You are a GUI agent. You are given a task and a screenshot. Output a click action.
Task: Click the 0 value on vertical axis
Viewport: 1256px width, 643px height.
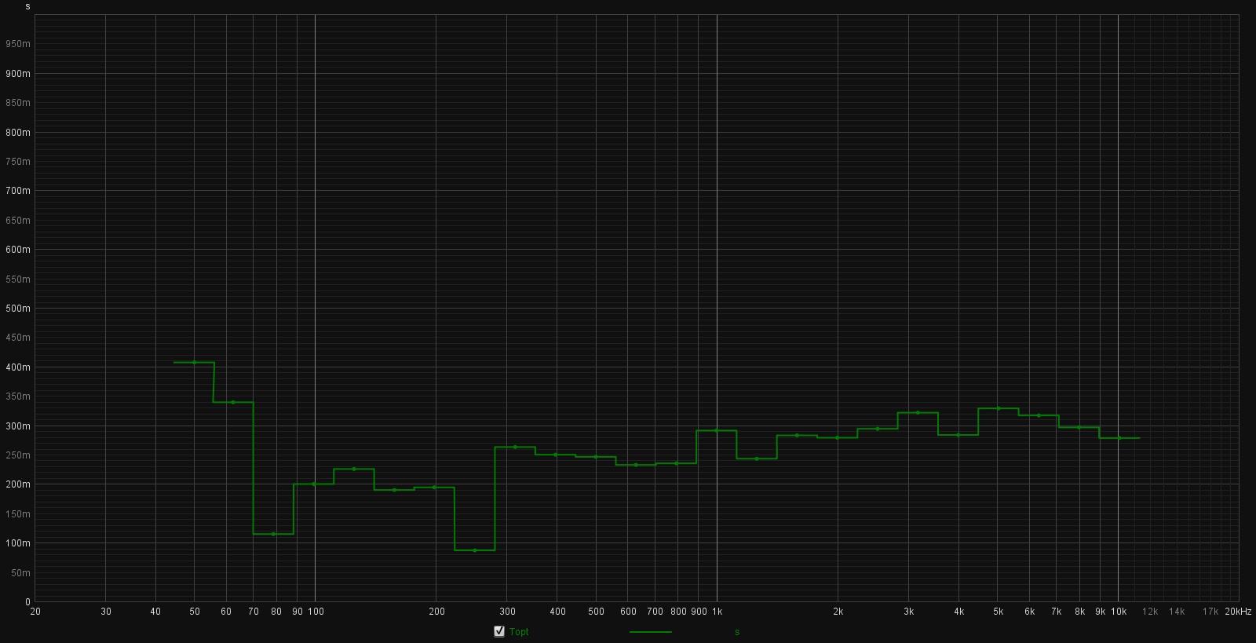(27, 602)
